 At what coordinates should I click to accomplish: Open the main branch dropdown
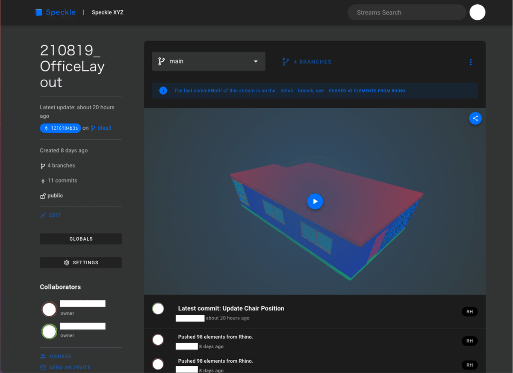point(209,61)
